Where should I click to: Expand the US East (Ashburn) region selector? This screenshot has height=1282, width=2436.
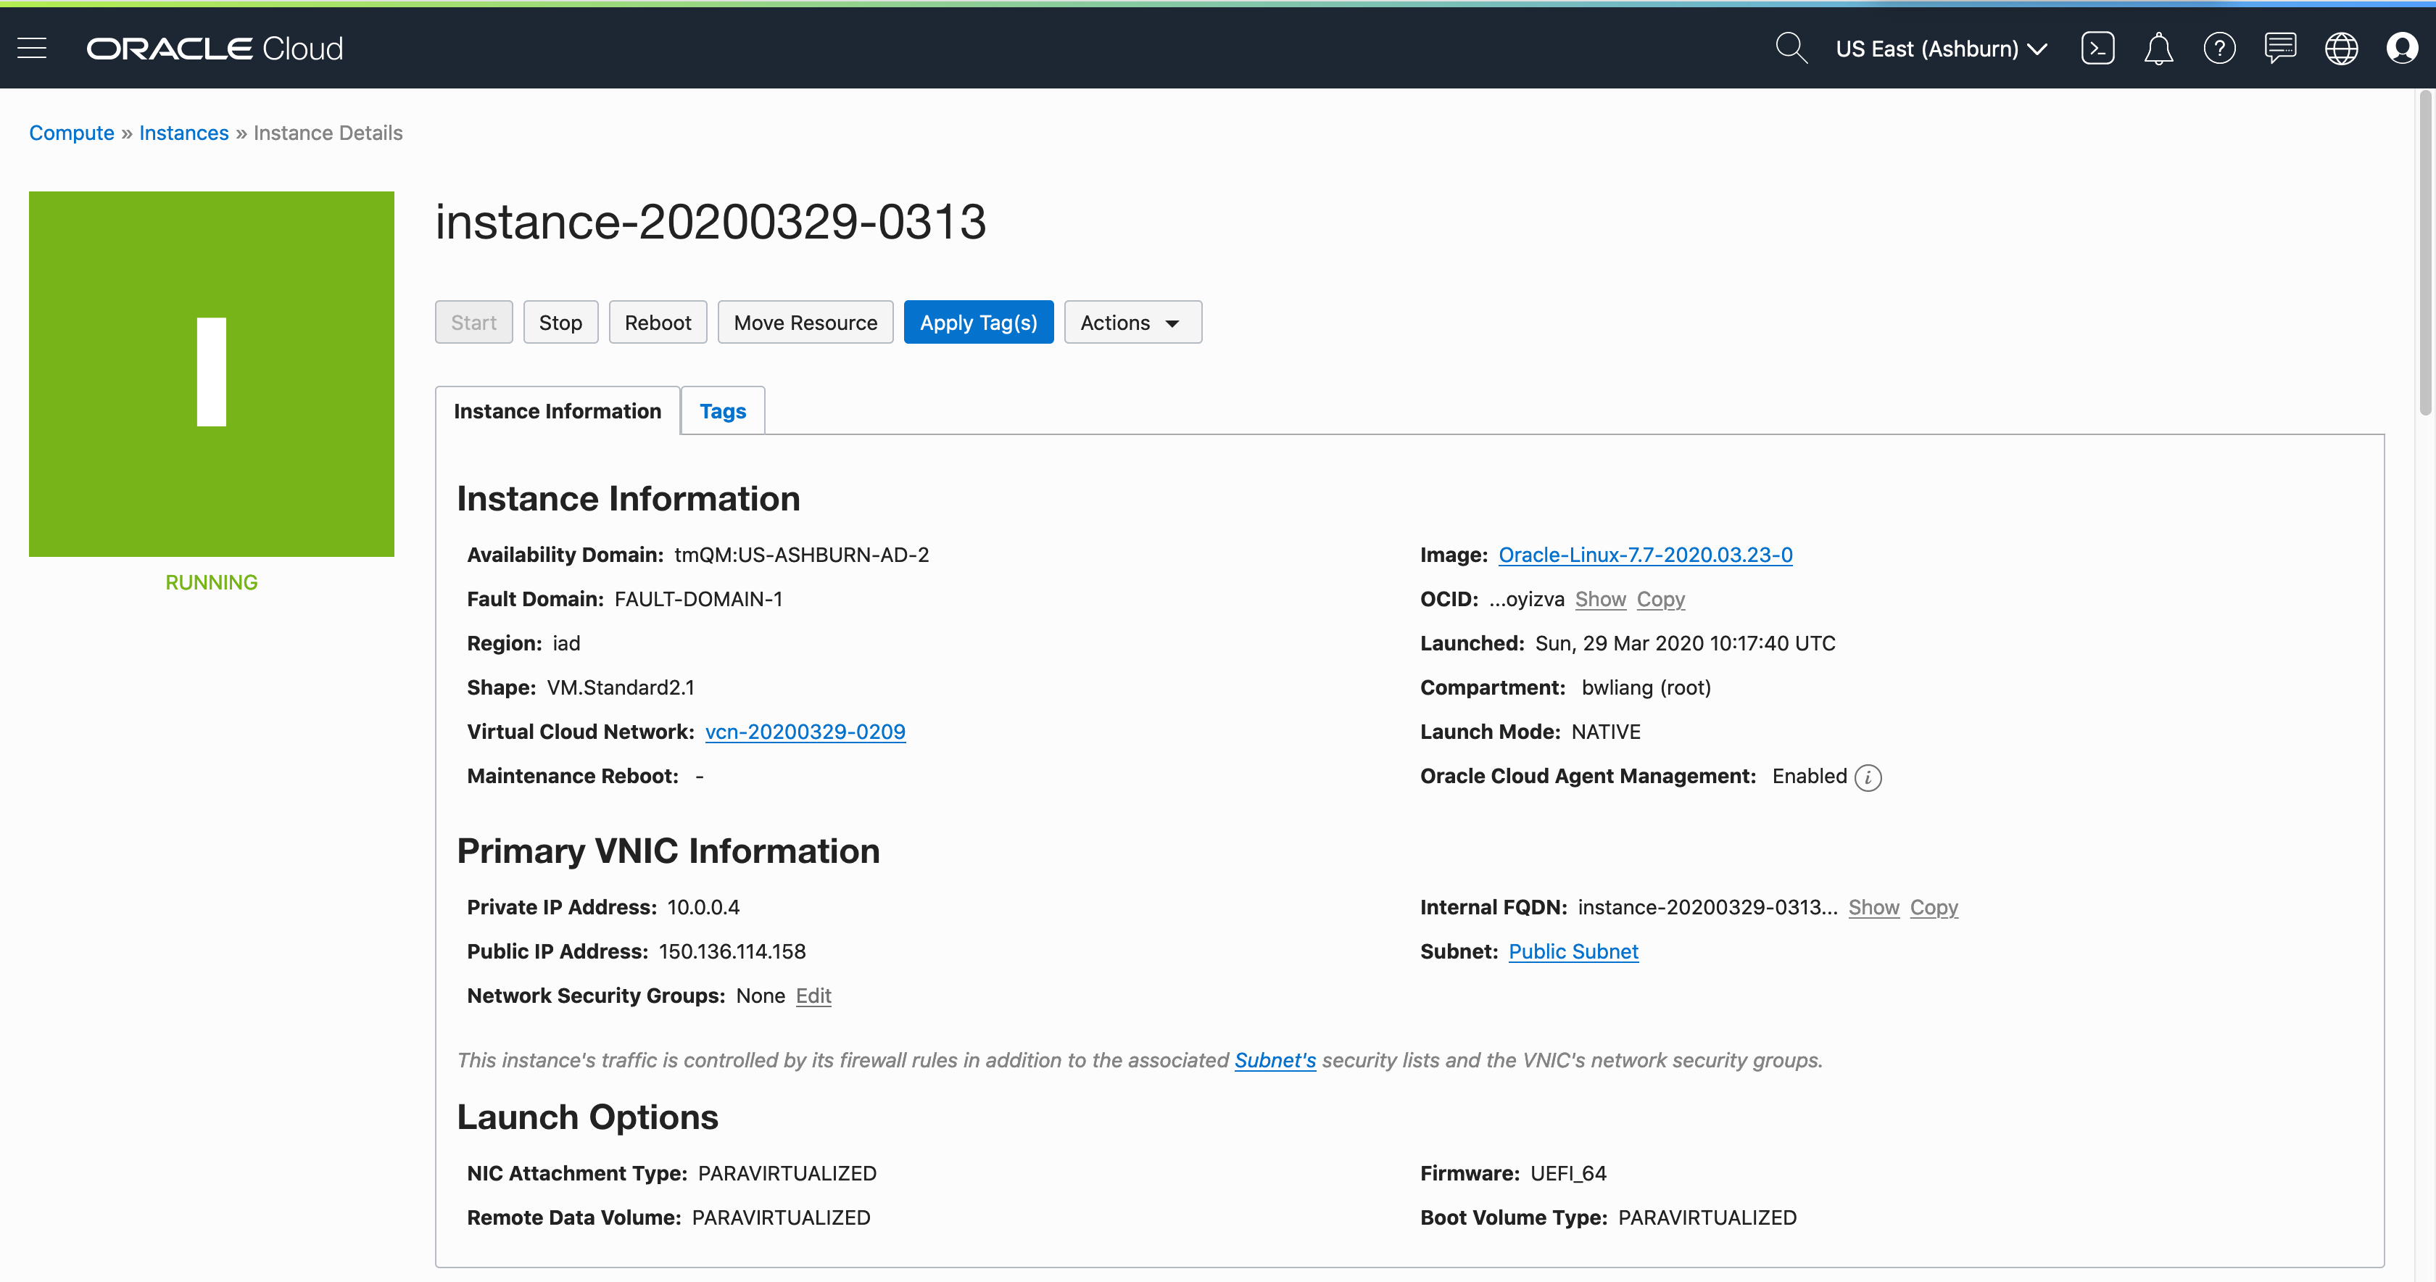(x=1942, y=49)
